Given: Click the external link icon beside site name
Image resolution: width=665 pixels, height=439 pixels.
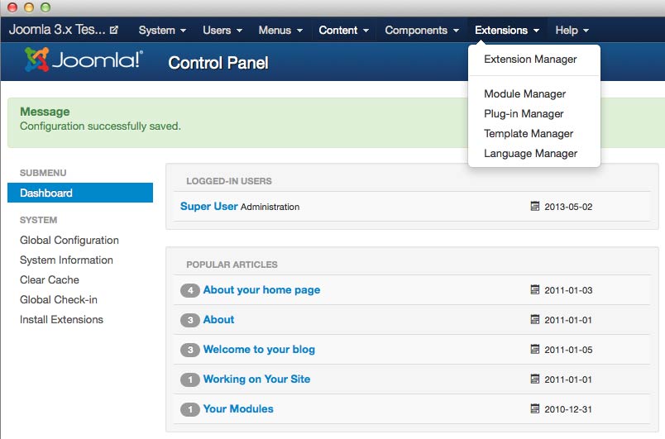Looking at the screenshot, I should 114,31.
